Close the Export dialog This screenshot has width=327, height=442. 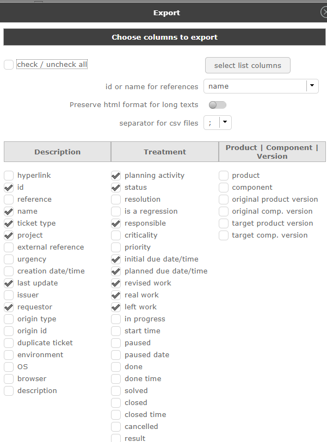click(x=324, y=13)
